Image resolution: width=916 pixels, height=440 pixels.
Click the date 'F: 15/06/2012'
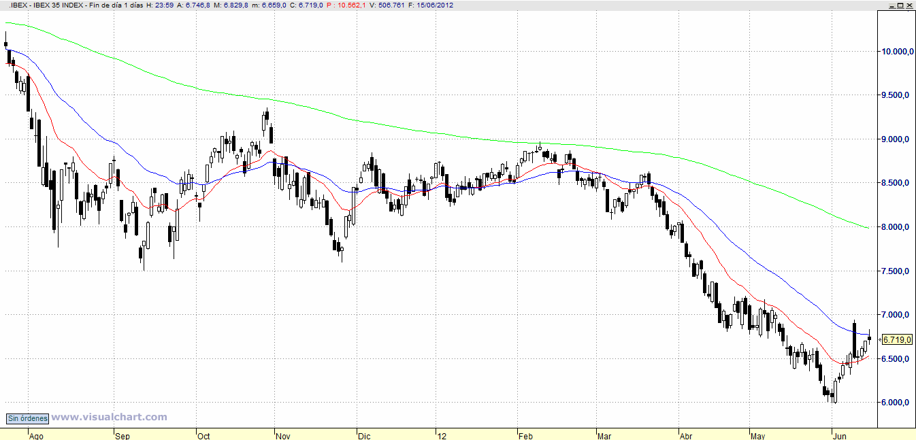pos(431,5)
